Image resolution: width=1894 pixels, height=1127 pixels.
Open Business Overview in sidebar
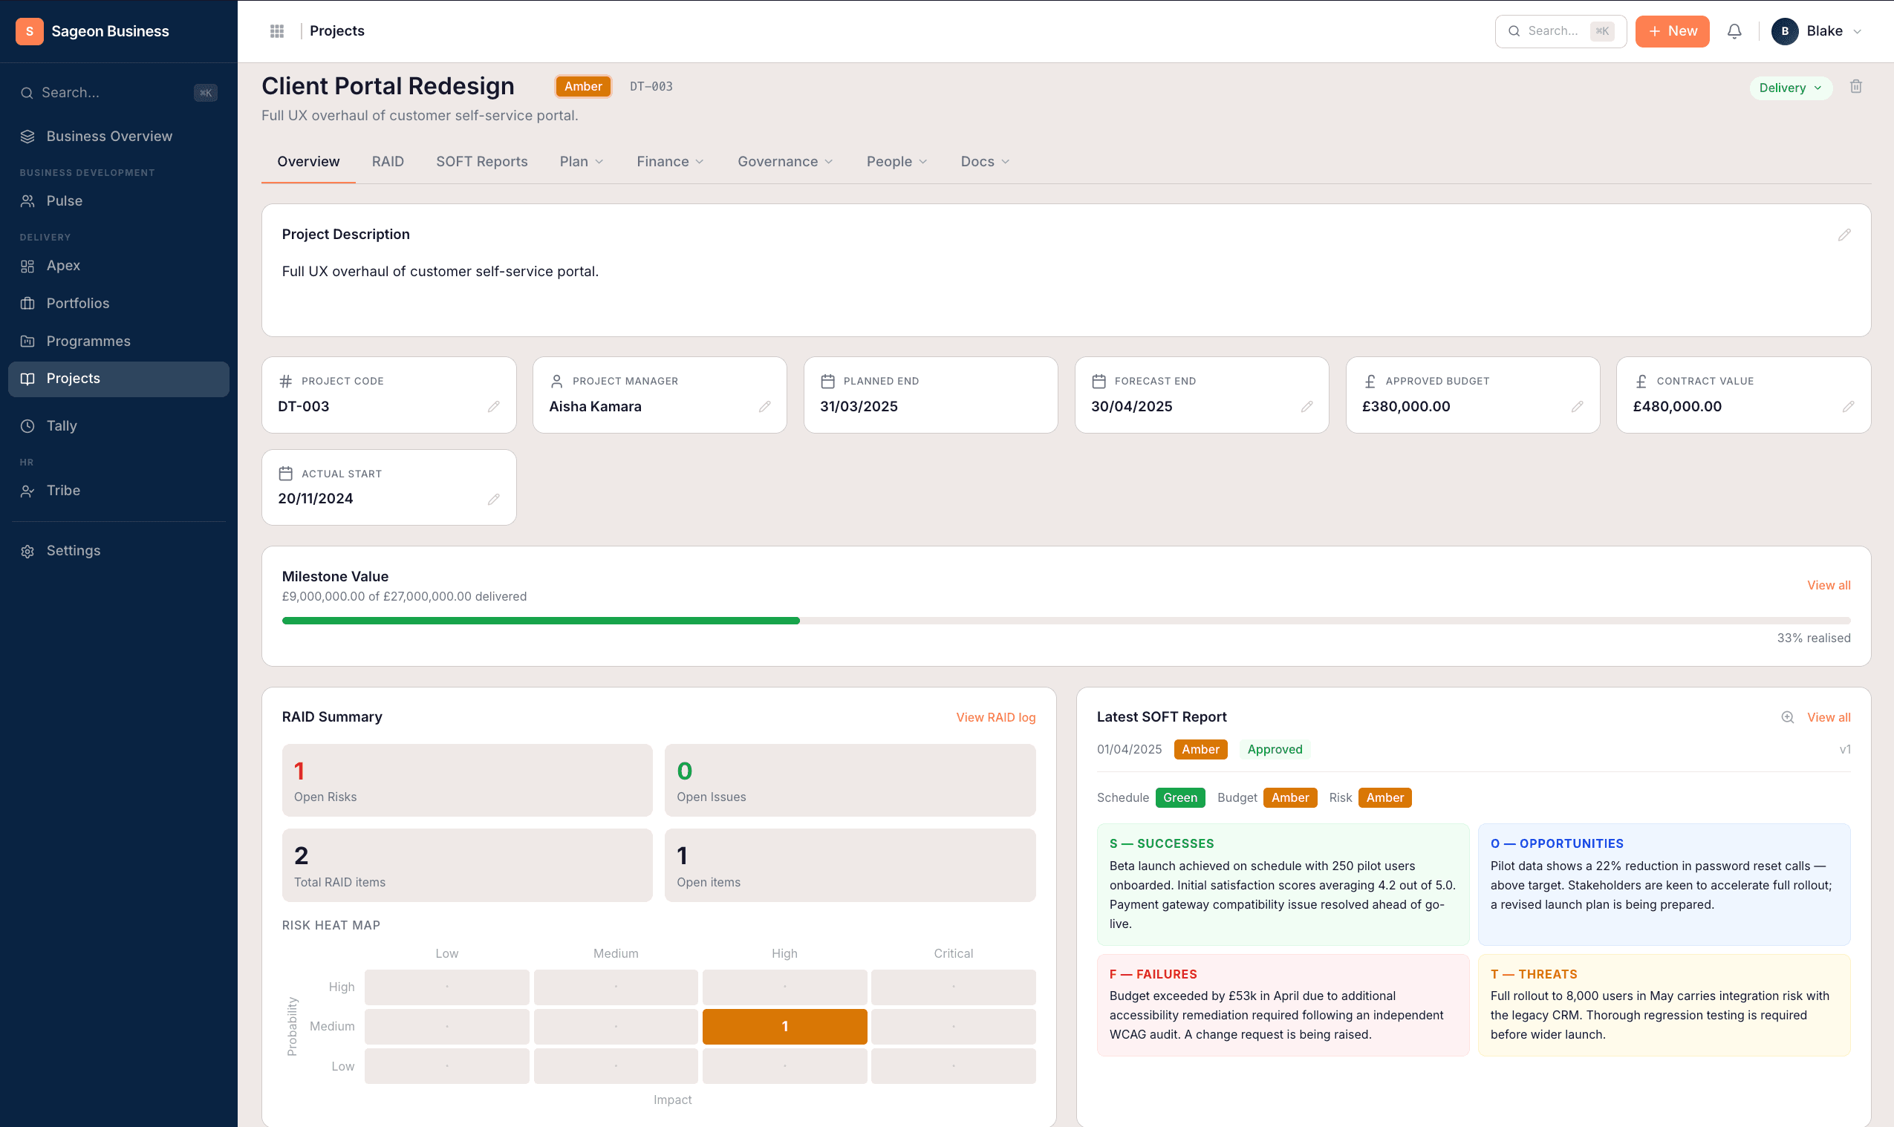click(119, 137)
